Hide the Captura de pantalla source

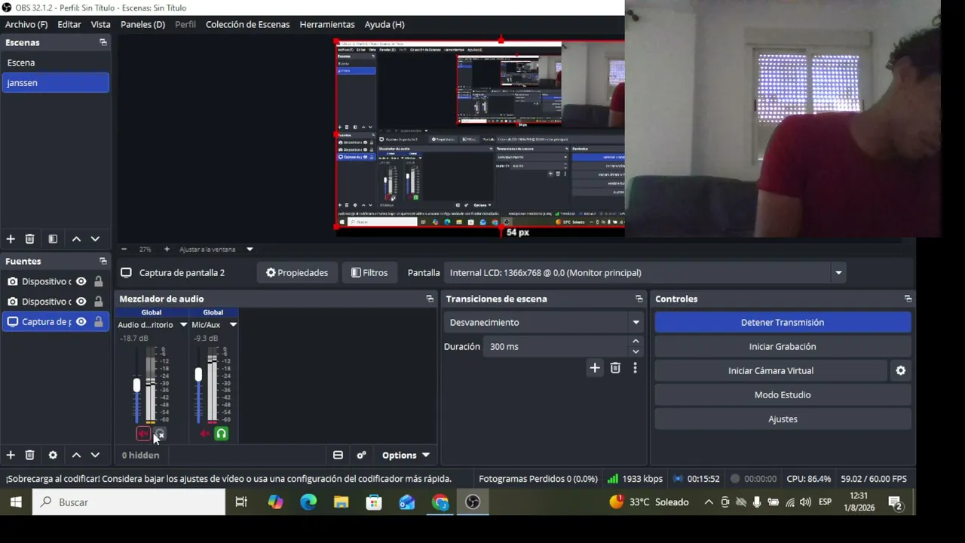[x=81, y=322]
